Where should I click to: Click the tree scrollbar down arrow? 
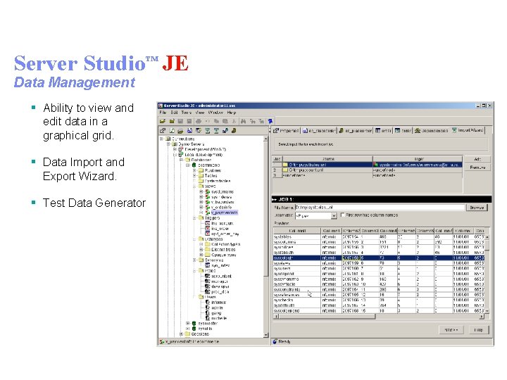coord(265,336)
